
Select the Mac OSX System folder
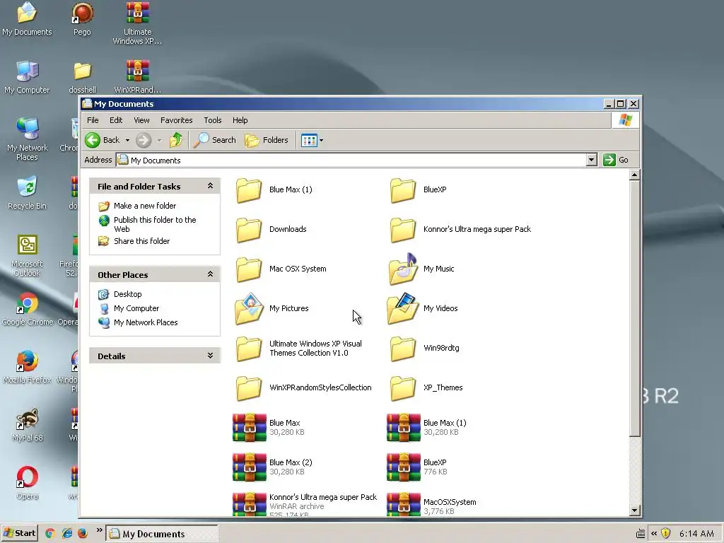[250, 269]
